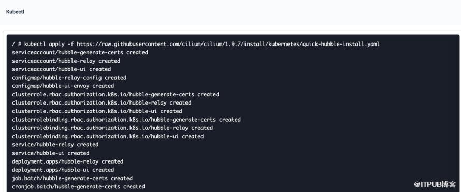Click line service/hubble-relay created

pyautogui.click(x=55, y=145)
